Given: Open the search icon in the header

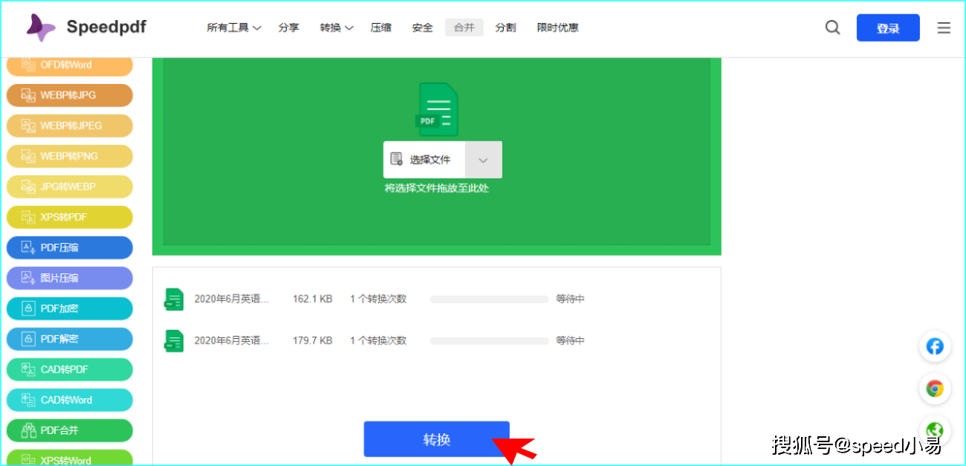Looking at the screenshot, I should [832, 27].
